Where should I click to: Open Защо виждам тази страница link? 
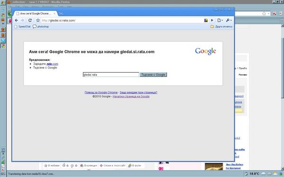tap(138, 93)
